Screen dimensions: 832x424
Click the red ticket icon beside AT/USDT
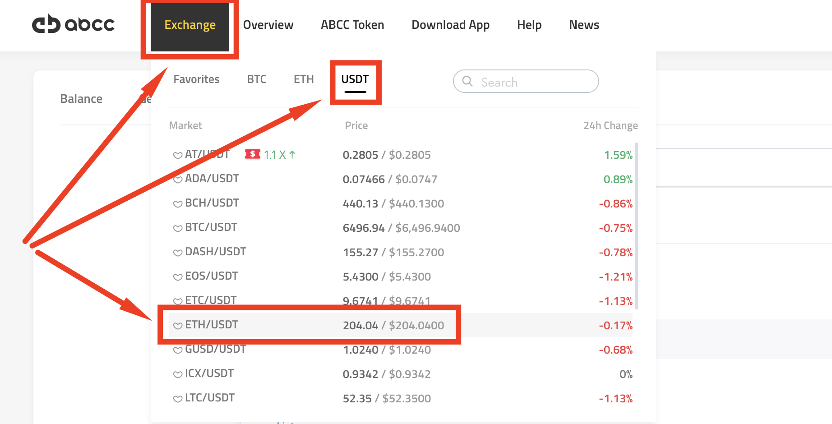(x=253, y=154)
